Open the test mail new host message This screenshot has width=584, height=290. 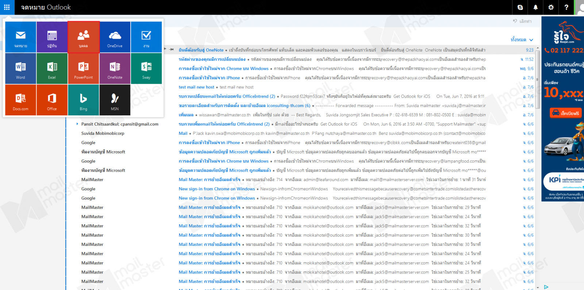tap(196, 87)
